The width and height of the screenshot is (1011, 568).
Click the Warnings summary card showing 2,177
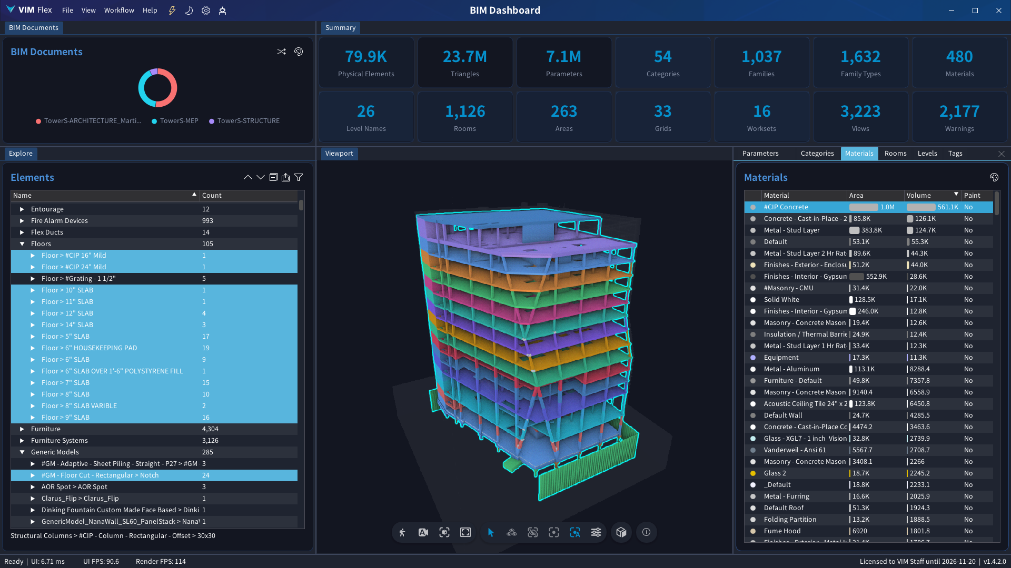click(959, 117)
